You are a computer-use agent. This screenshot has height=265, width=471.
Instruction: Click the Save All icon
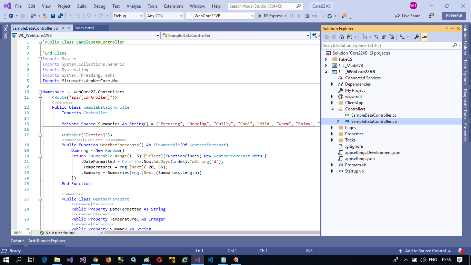pyautogui.click(x=60, y=16)
